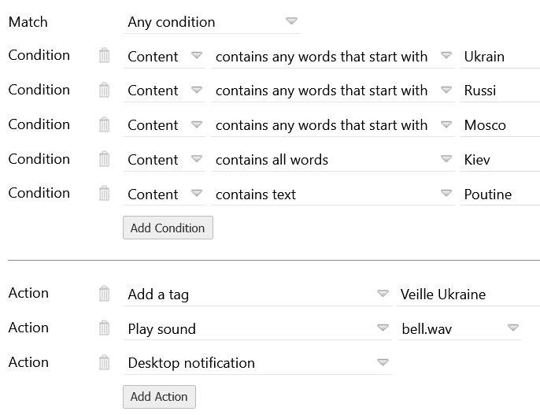Click the Mosco value text field
This screenshot has height=415, width=540.
498,125
